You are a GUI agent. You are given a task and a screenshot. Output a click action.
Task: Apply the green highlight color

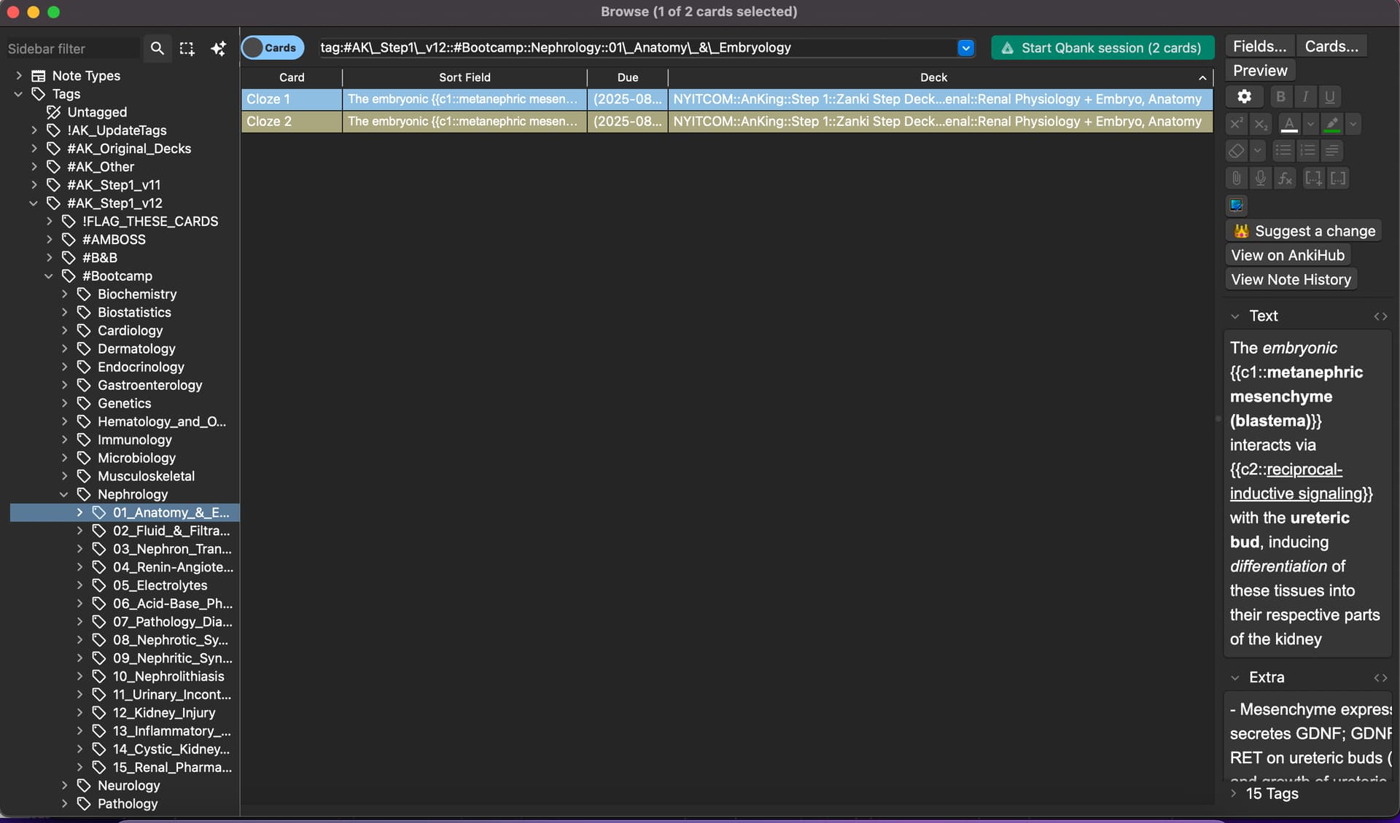(x=1331, y=124)
